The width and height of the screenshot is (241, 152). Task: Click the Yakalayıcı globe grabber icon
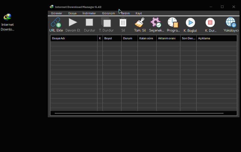[231, 22]
